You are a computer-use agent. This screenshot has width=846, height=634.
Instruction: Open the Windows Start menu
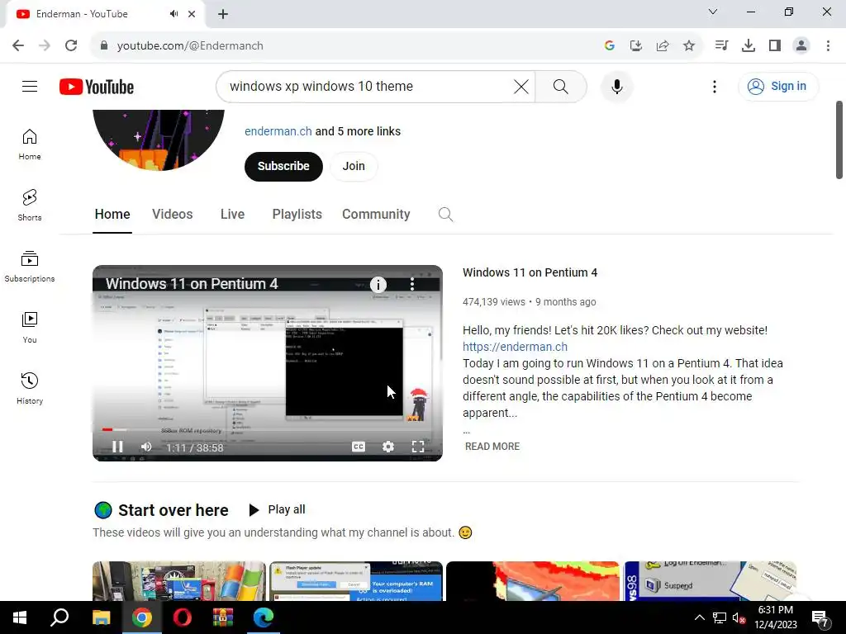(20, 617)
